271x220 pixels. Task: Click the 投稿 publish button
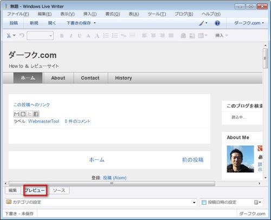[x=14, y=23]
